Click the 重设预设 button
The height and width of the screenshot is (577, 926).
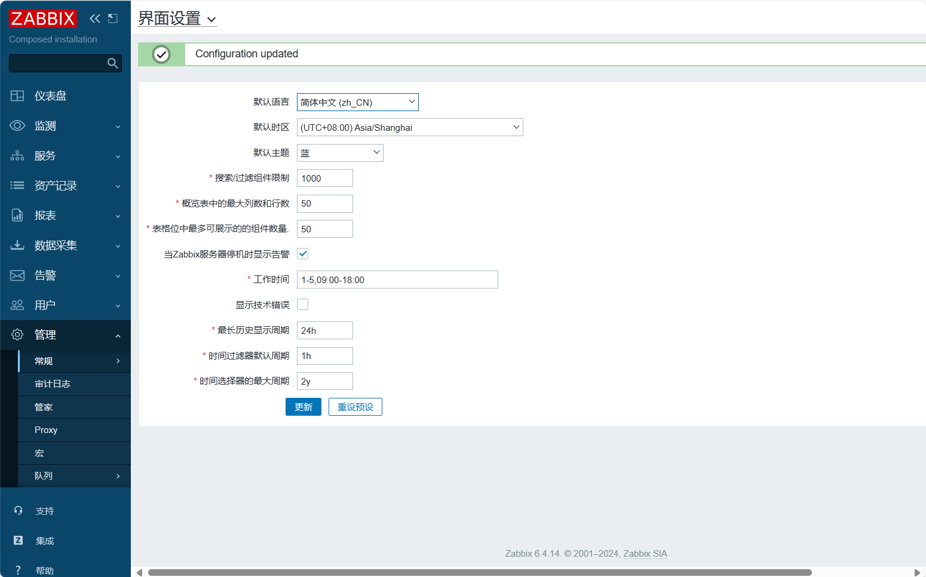click(355, 407)
